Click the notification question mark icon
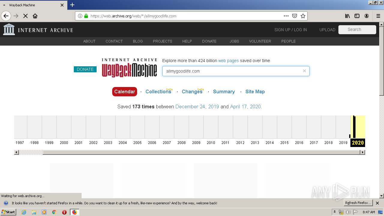This screenshot has width=384, height=216. pos(6,203)
